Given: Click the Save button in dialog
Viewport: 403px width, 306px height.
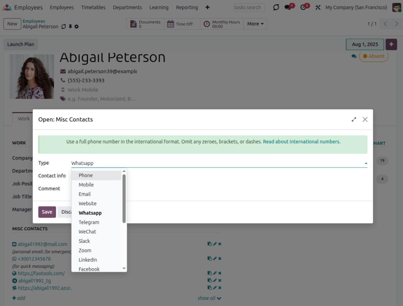Looking at the screenshot, I should pyautogui.click(x=47, y=212).
